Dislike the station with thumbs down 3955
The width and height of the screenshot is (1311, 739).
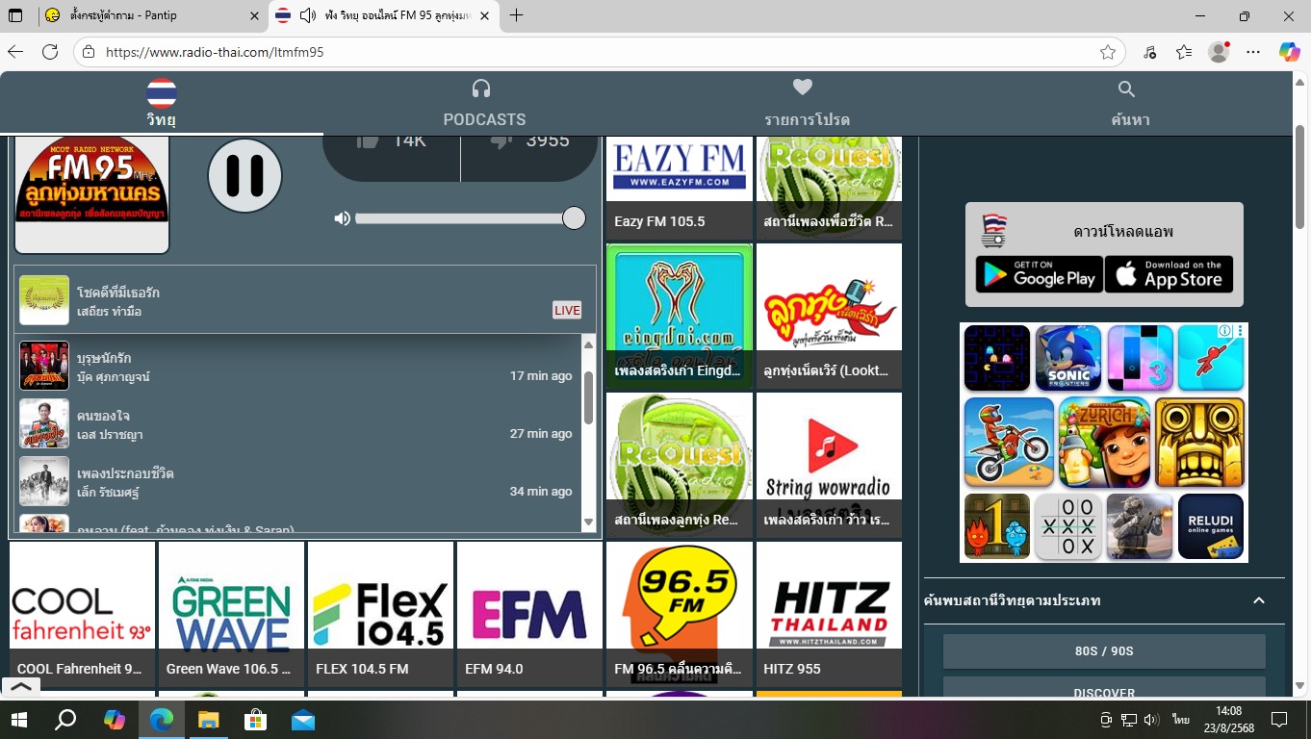click(x=529, y=144)
